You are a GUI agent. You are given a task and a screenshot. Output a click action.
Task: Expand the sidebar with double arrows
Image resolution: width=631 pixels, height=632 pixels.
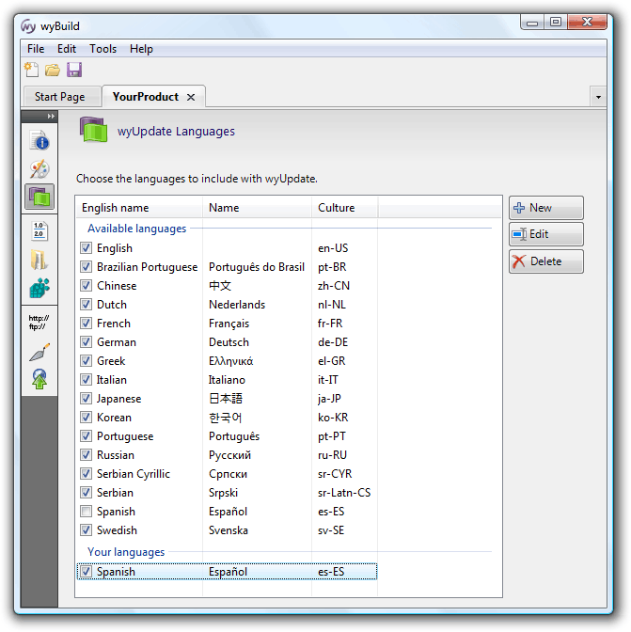click(x=51, y=116)
